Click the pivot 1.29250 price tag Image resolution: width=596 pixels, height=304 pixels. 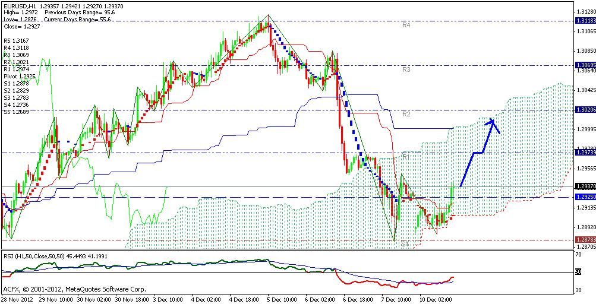click(x=585, y=197)
